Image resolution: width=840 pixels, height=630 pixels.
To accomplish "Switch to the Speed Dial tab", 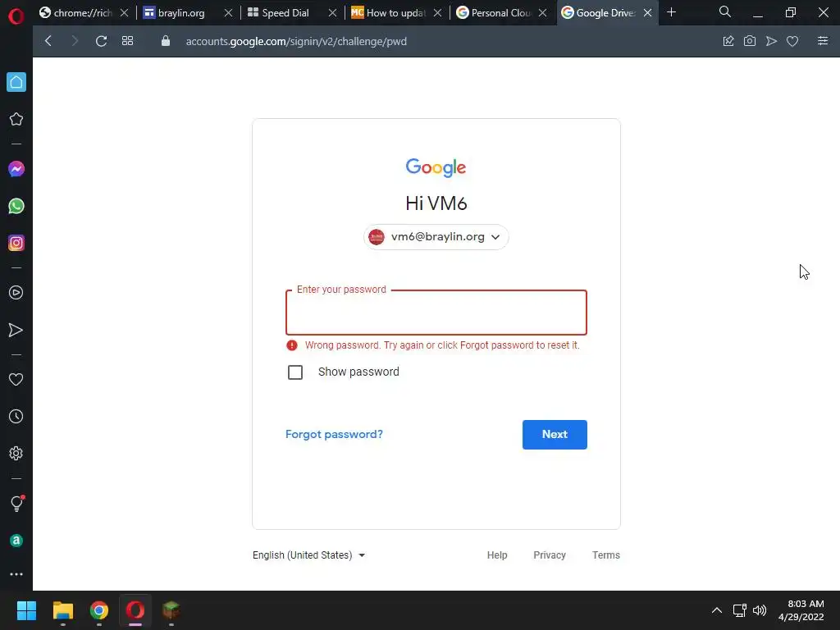I will (285, 13).
